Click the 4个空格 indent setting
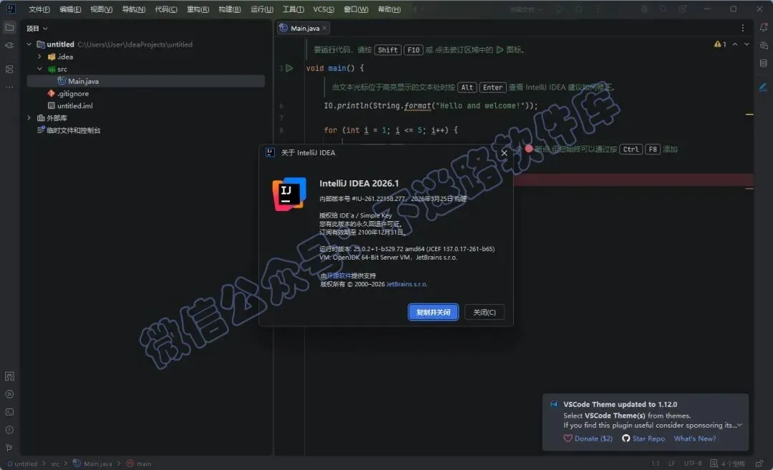This screenshot has height=470, width=773. click(733, 464)
